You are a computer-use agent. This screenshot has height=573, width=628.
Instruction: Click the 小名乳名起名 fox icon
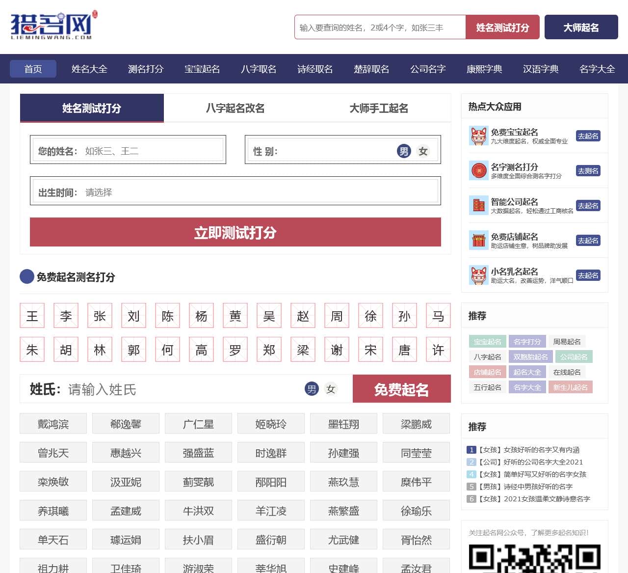tap(478, 275)
